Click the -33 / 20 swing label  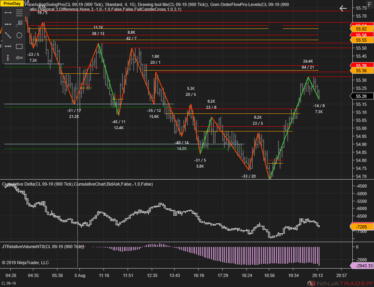pyautogui.click(x=248, y=176)
